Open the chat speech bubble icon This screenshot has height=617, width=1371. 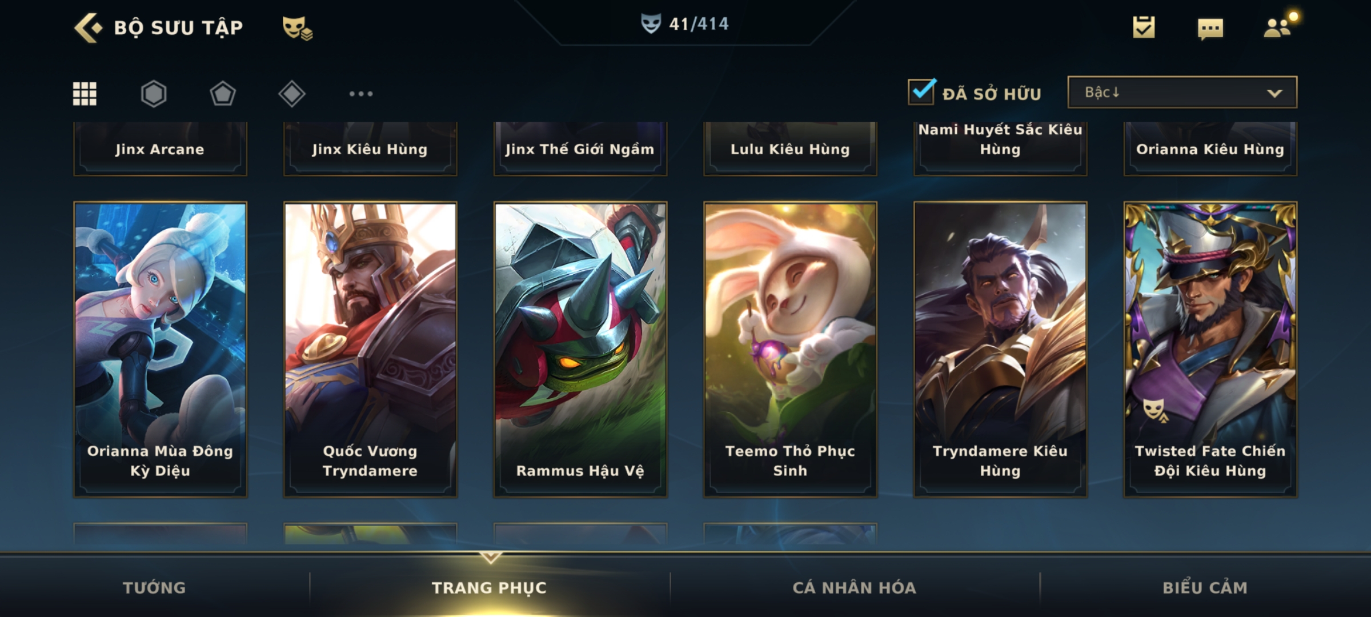point(1210,29)
